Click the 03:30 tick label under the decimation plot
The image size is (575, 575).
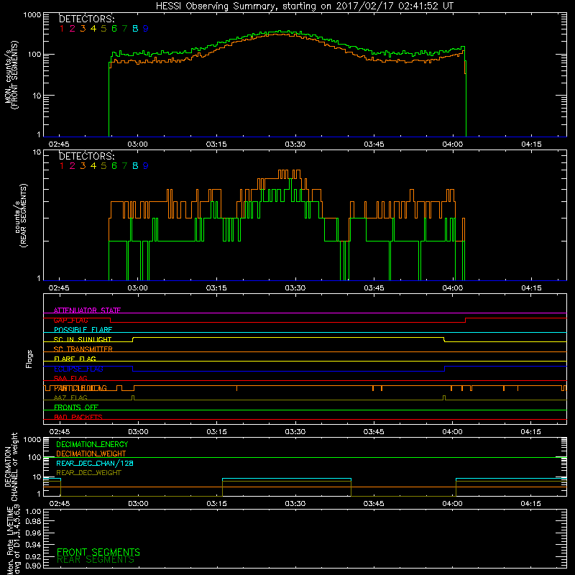[295, 504]
